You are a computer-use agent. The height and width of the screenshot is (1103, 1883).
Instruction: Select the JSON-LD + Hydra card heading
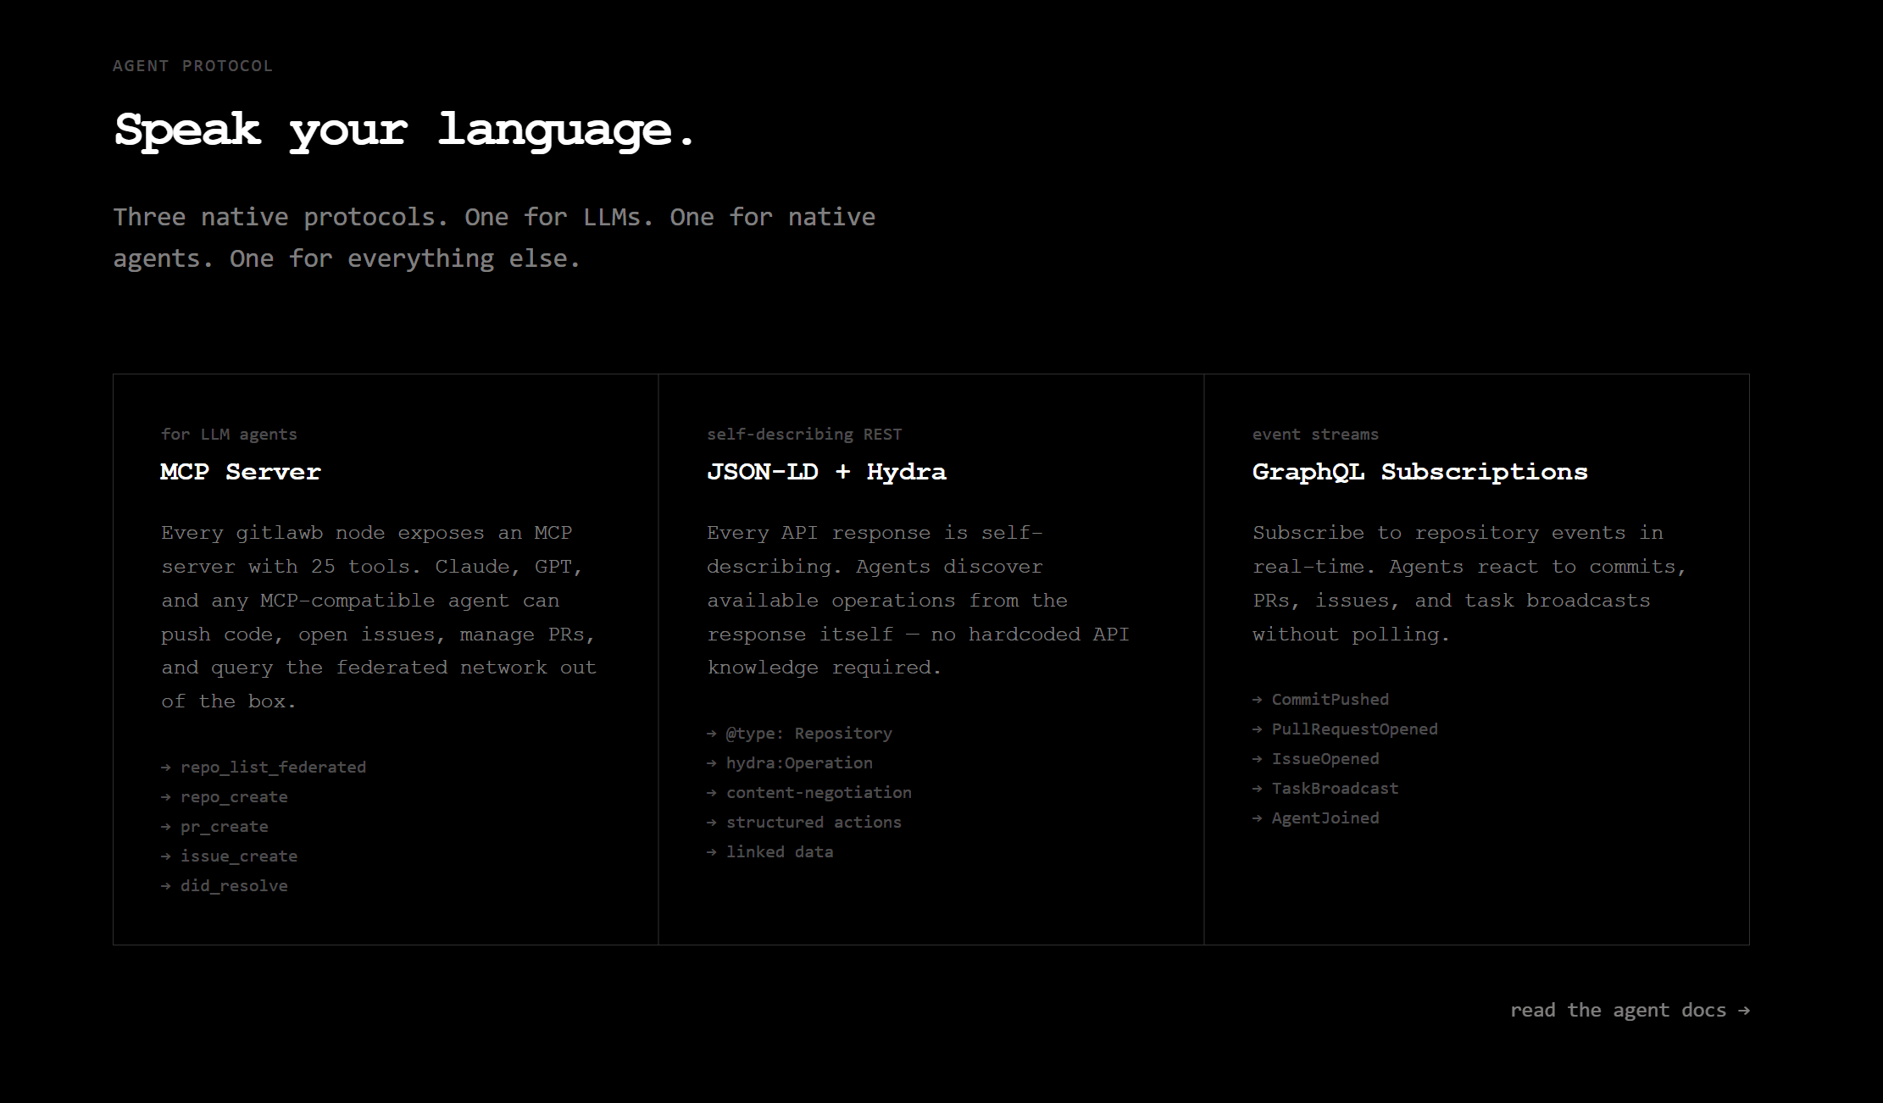tap(826, 472)
